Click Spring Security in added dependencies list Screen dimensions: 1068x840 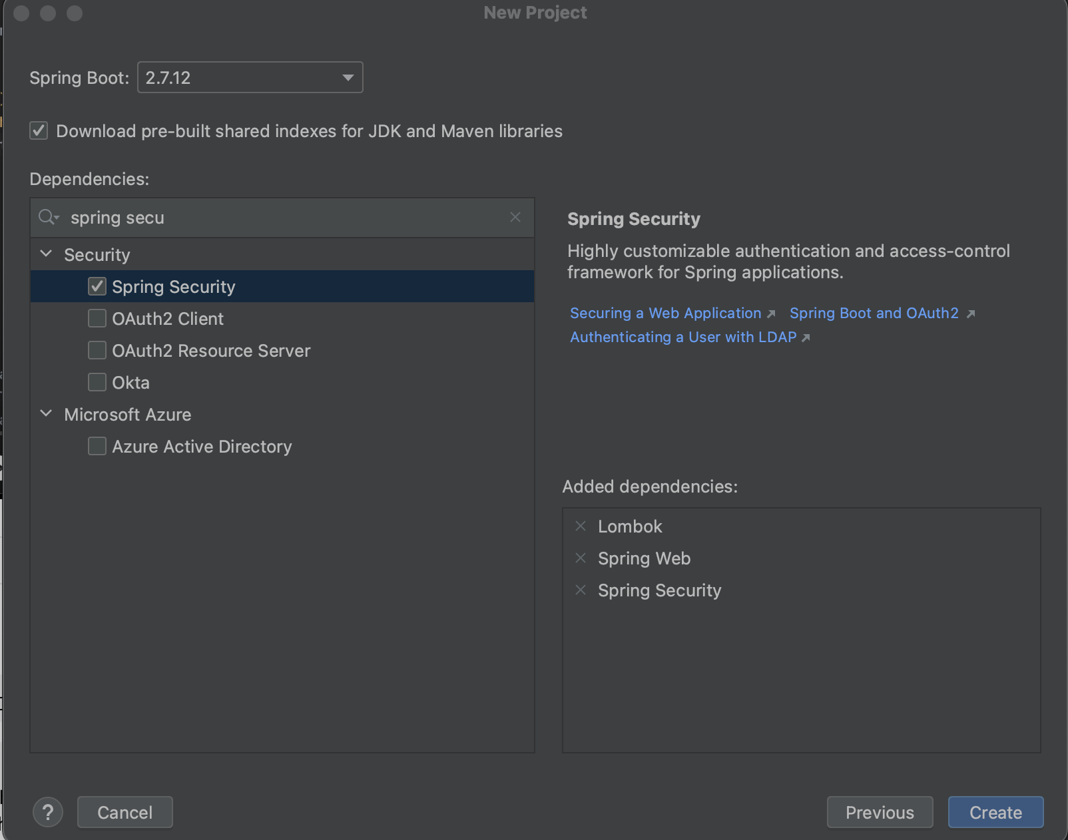[x=659, y=590]
